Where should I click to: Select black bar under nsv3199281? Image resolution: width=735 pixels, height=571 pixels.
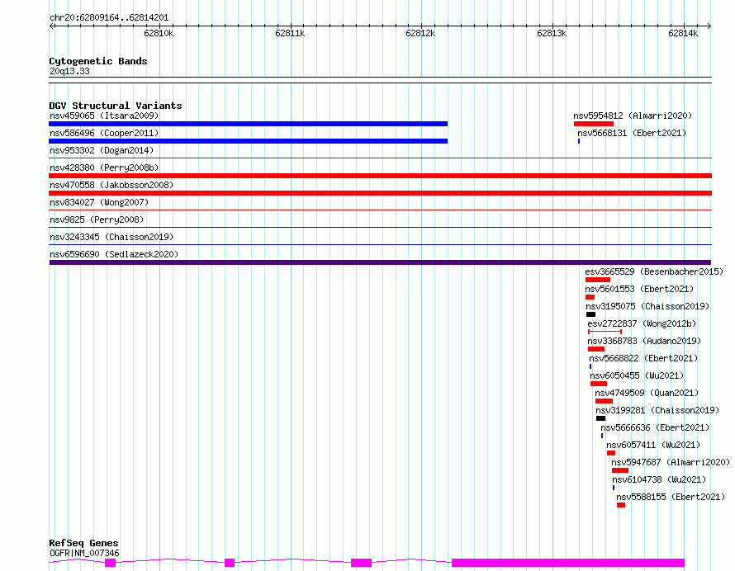(601, 419)
